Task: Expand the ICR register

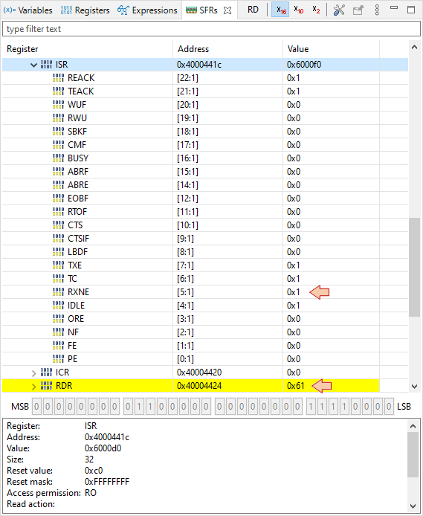Action: tap(33, 373)
